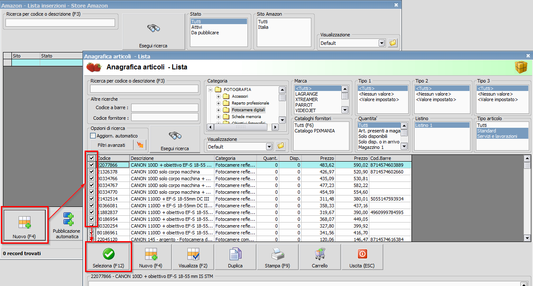
Task: Sort by the Cod.Barre column header
Action: point(390,158)
